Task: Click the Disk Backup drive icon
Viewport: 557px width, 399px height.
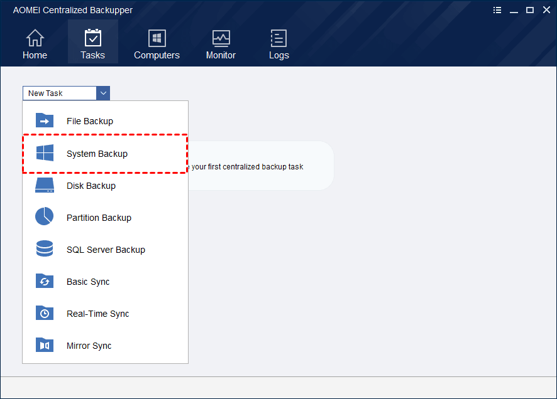Action: pyautogui.click(x=45, y=185)
